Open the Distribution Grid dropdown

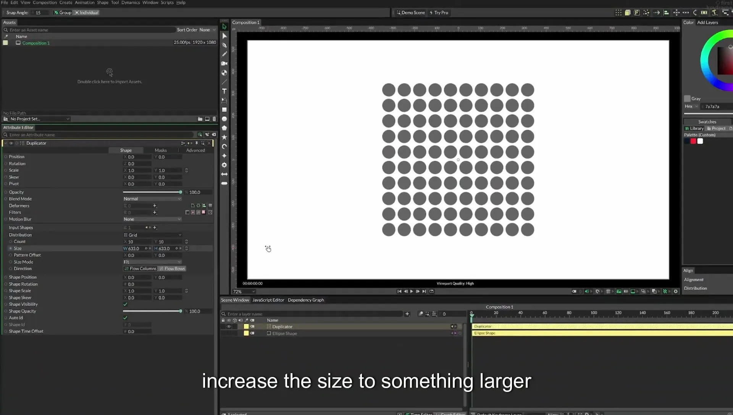(x=152, y=235)
